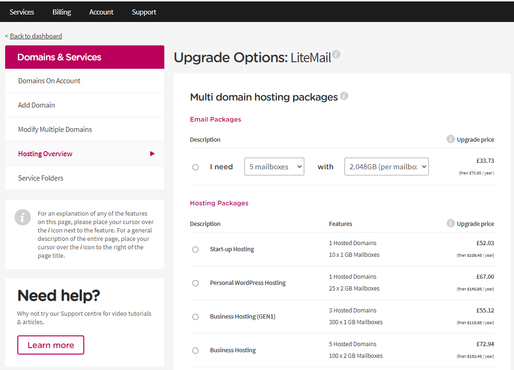Click the info icon next to LiteMail
Image resolution: width=514 pixels, height=370 pixels.
[x=337, y=54]
